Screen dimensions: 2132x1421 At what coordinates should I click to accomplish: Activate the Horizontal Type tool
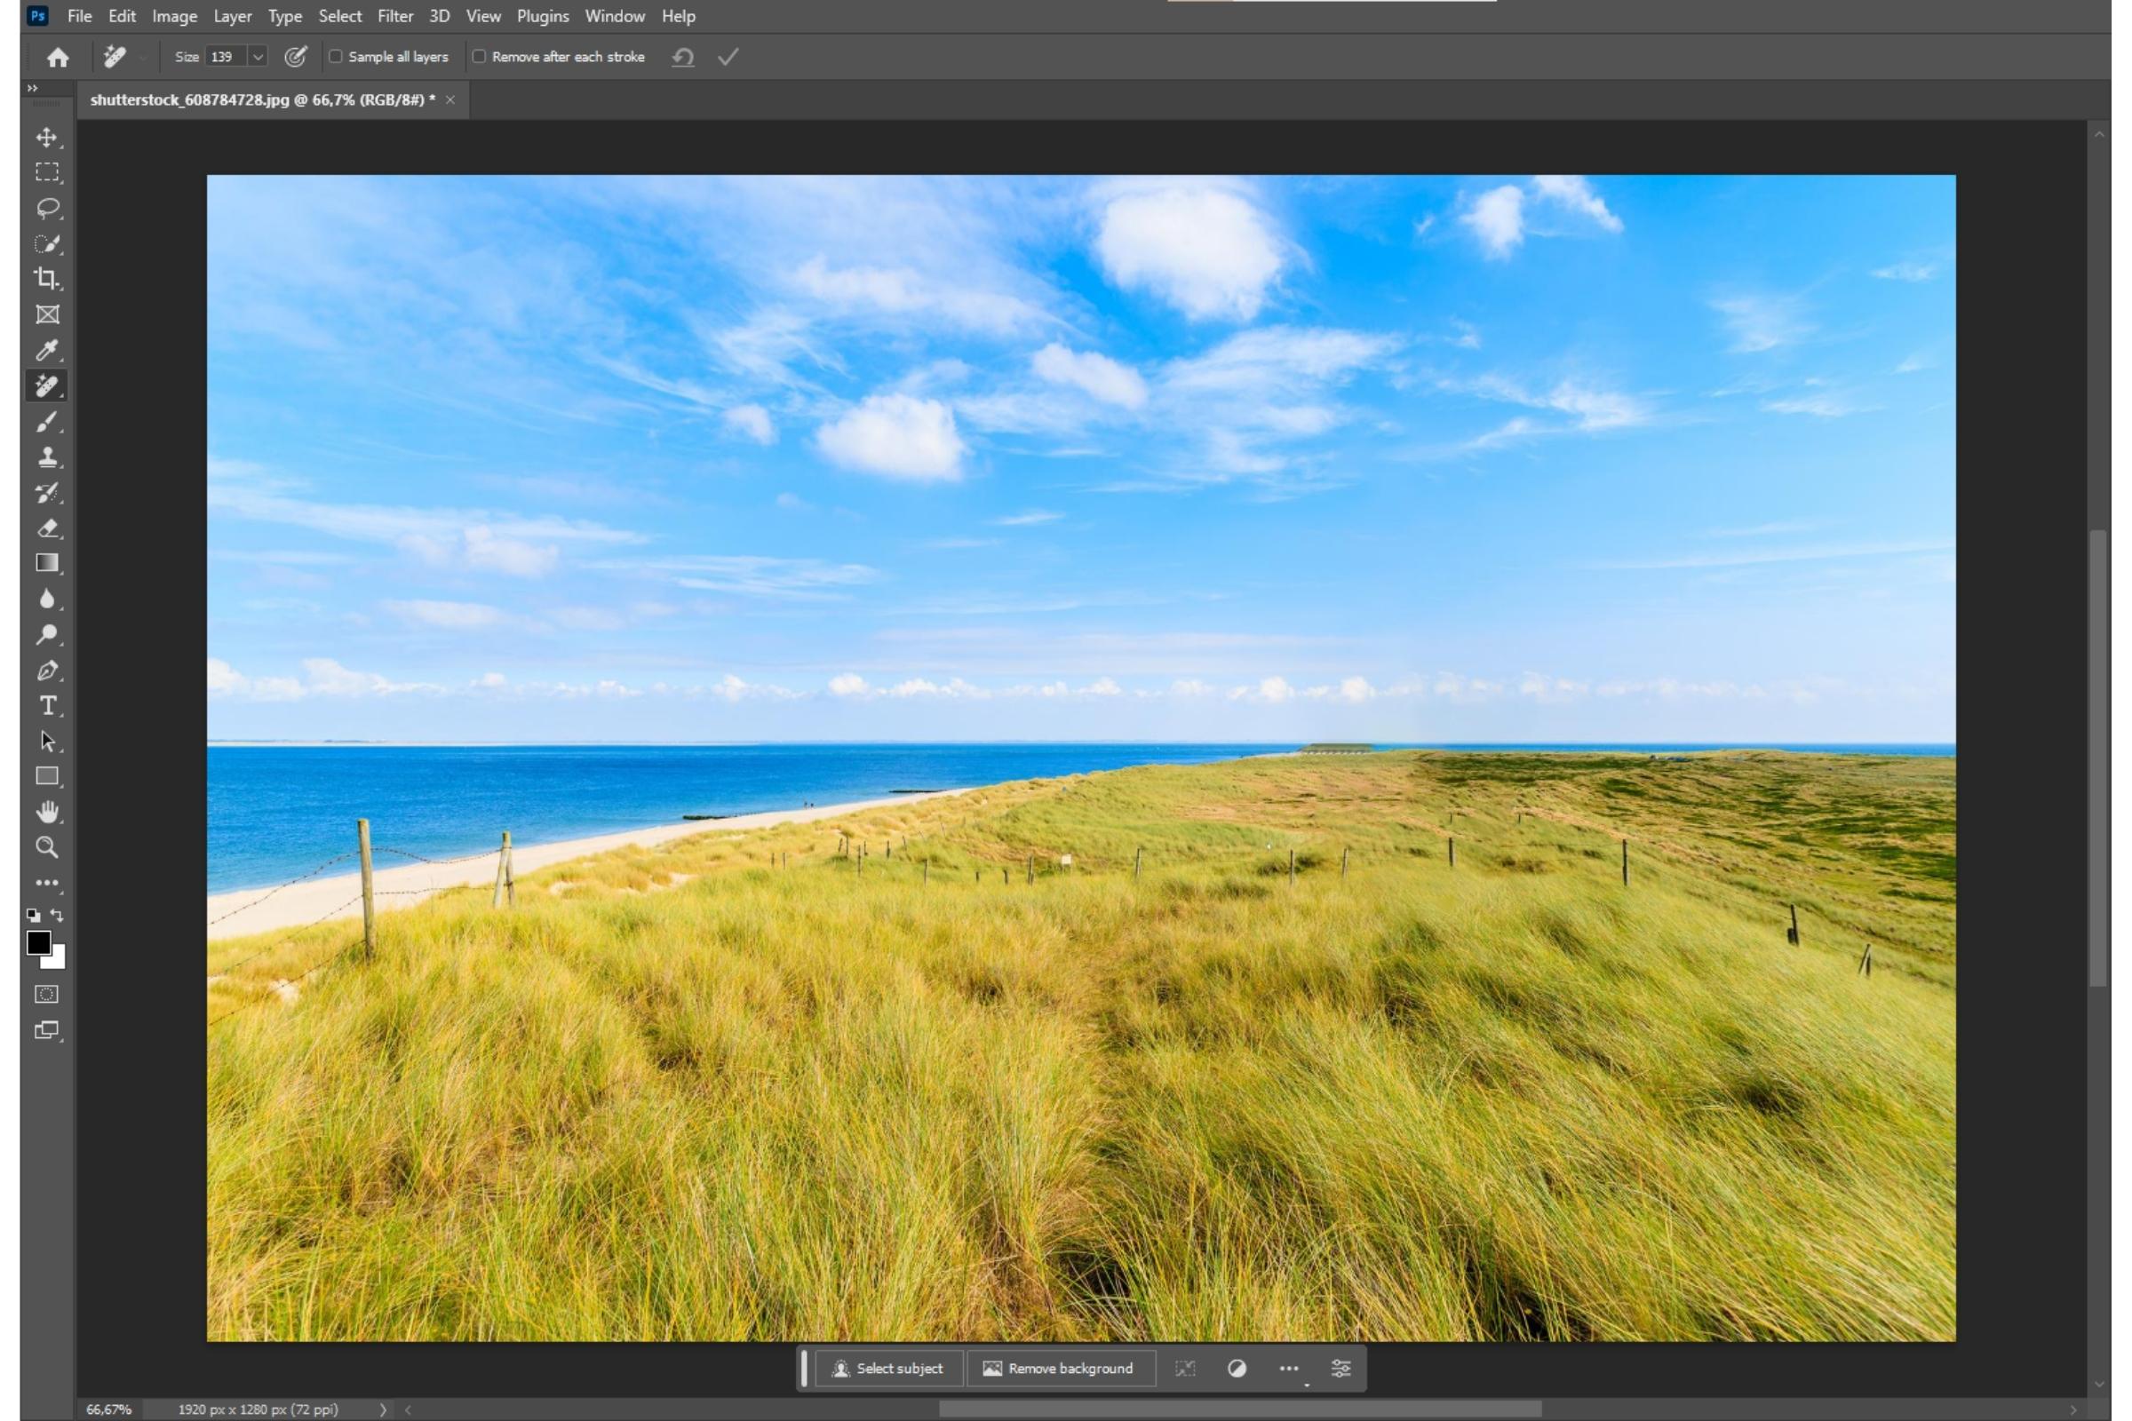tap(47, 706)
